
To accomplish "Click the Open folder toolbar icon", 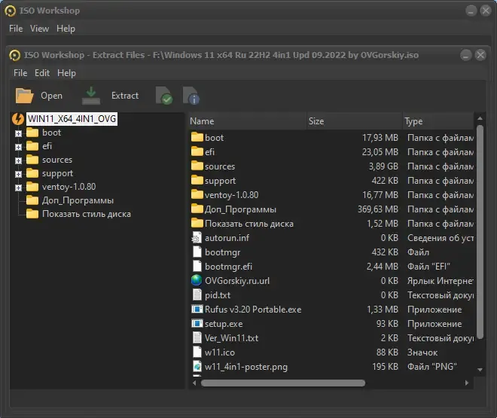I will click(x=24, y=96).
